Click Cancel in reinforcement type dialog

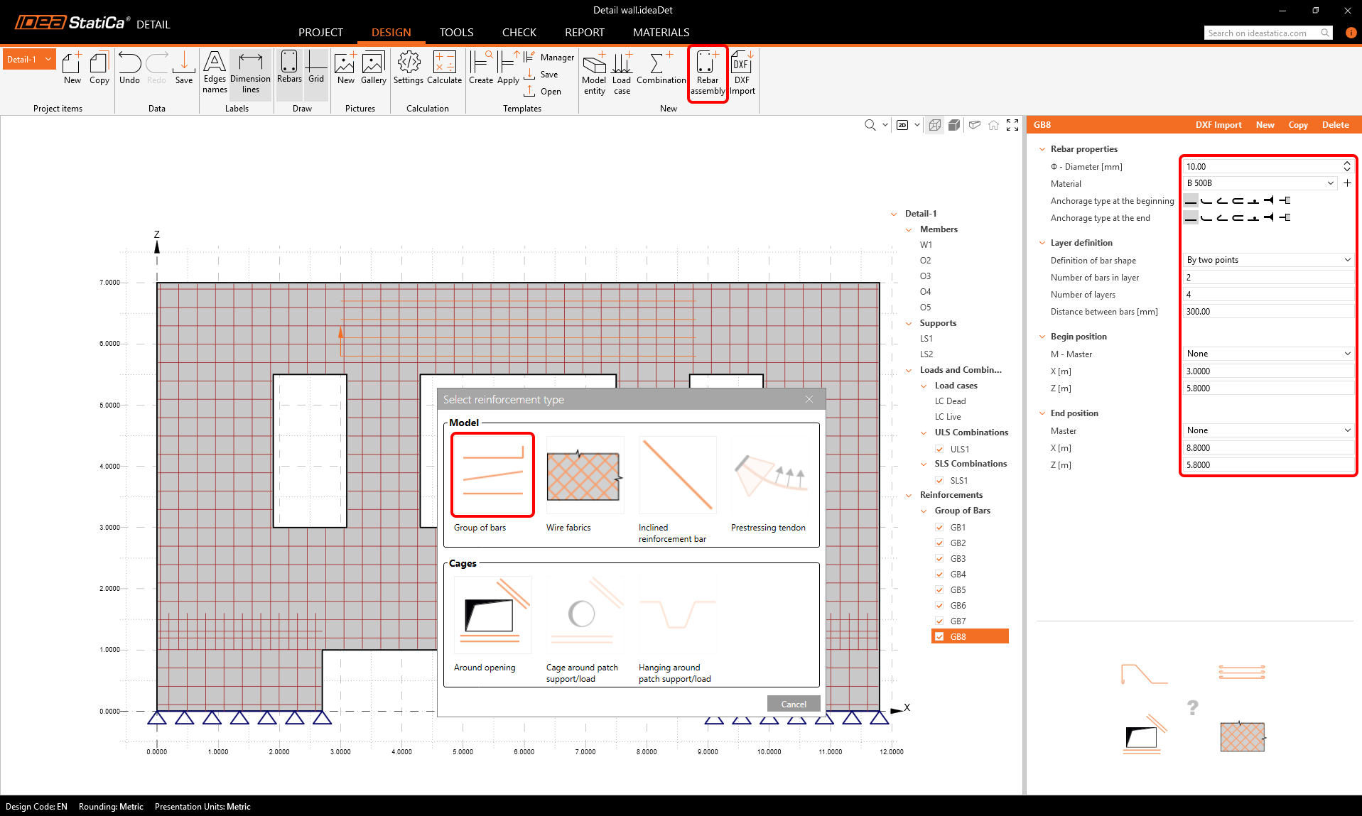[793, 704]
